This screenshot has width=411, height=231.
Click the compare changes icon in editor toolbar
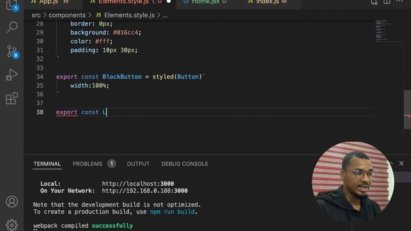click(x=374, y=3)
